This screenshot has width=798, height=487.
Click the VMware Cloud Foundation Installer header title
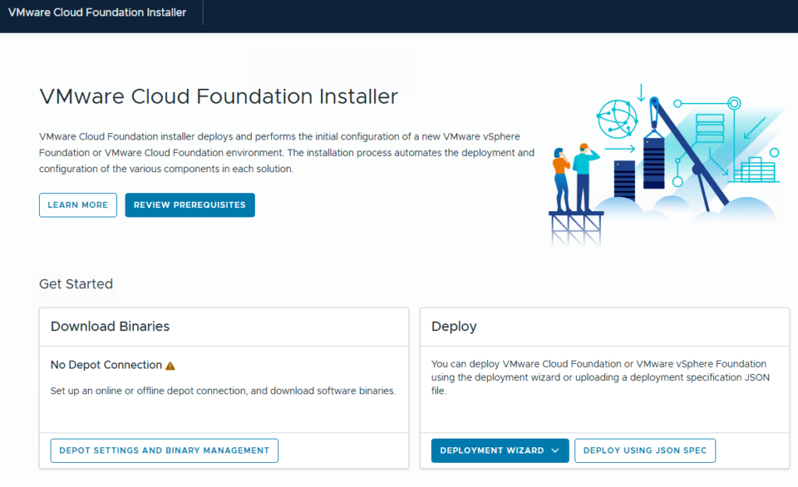pyautogui.click(x=97, y=12)
